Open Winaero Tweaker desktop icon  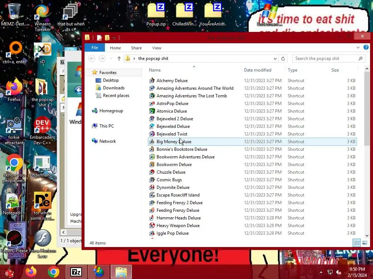coord(43,17)
